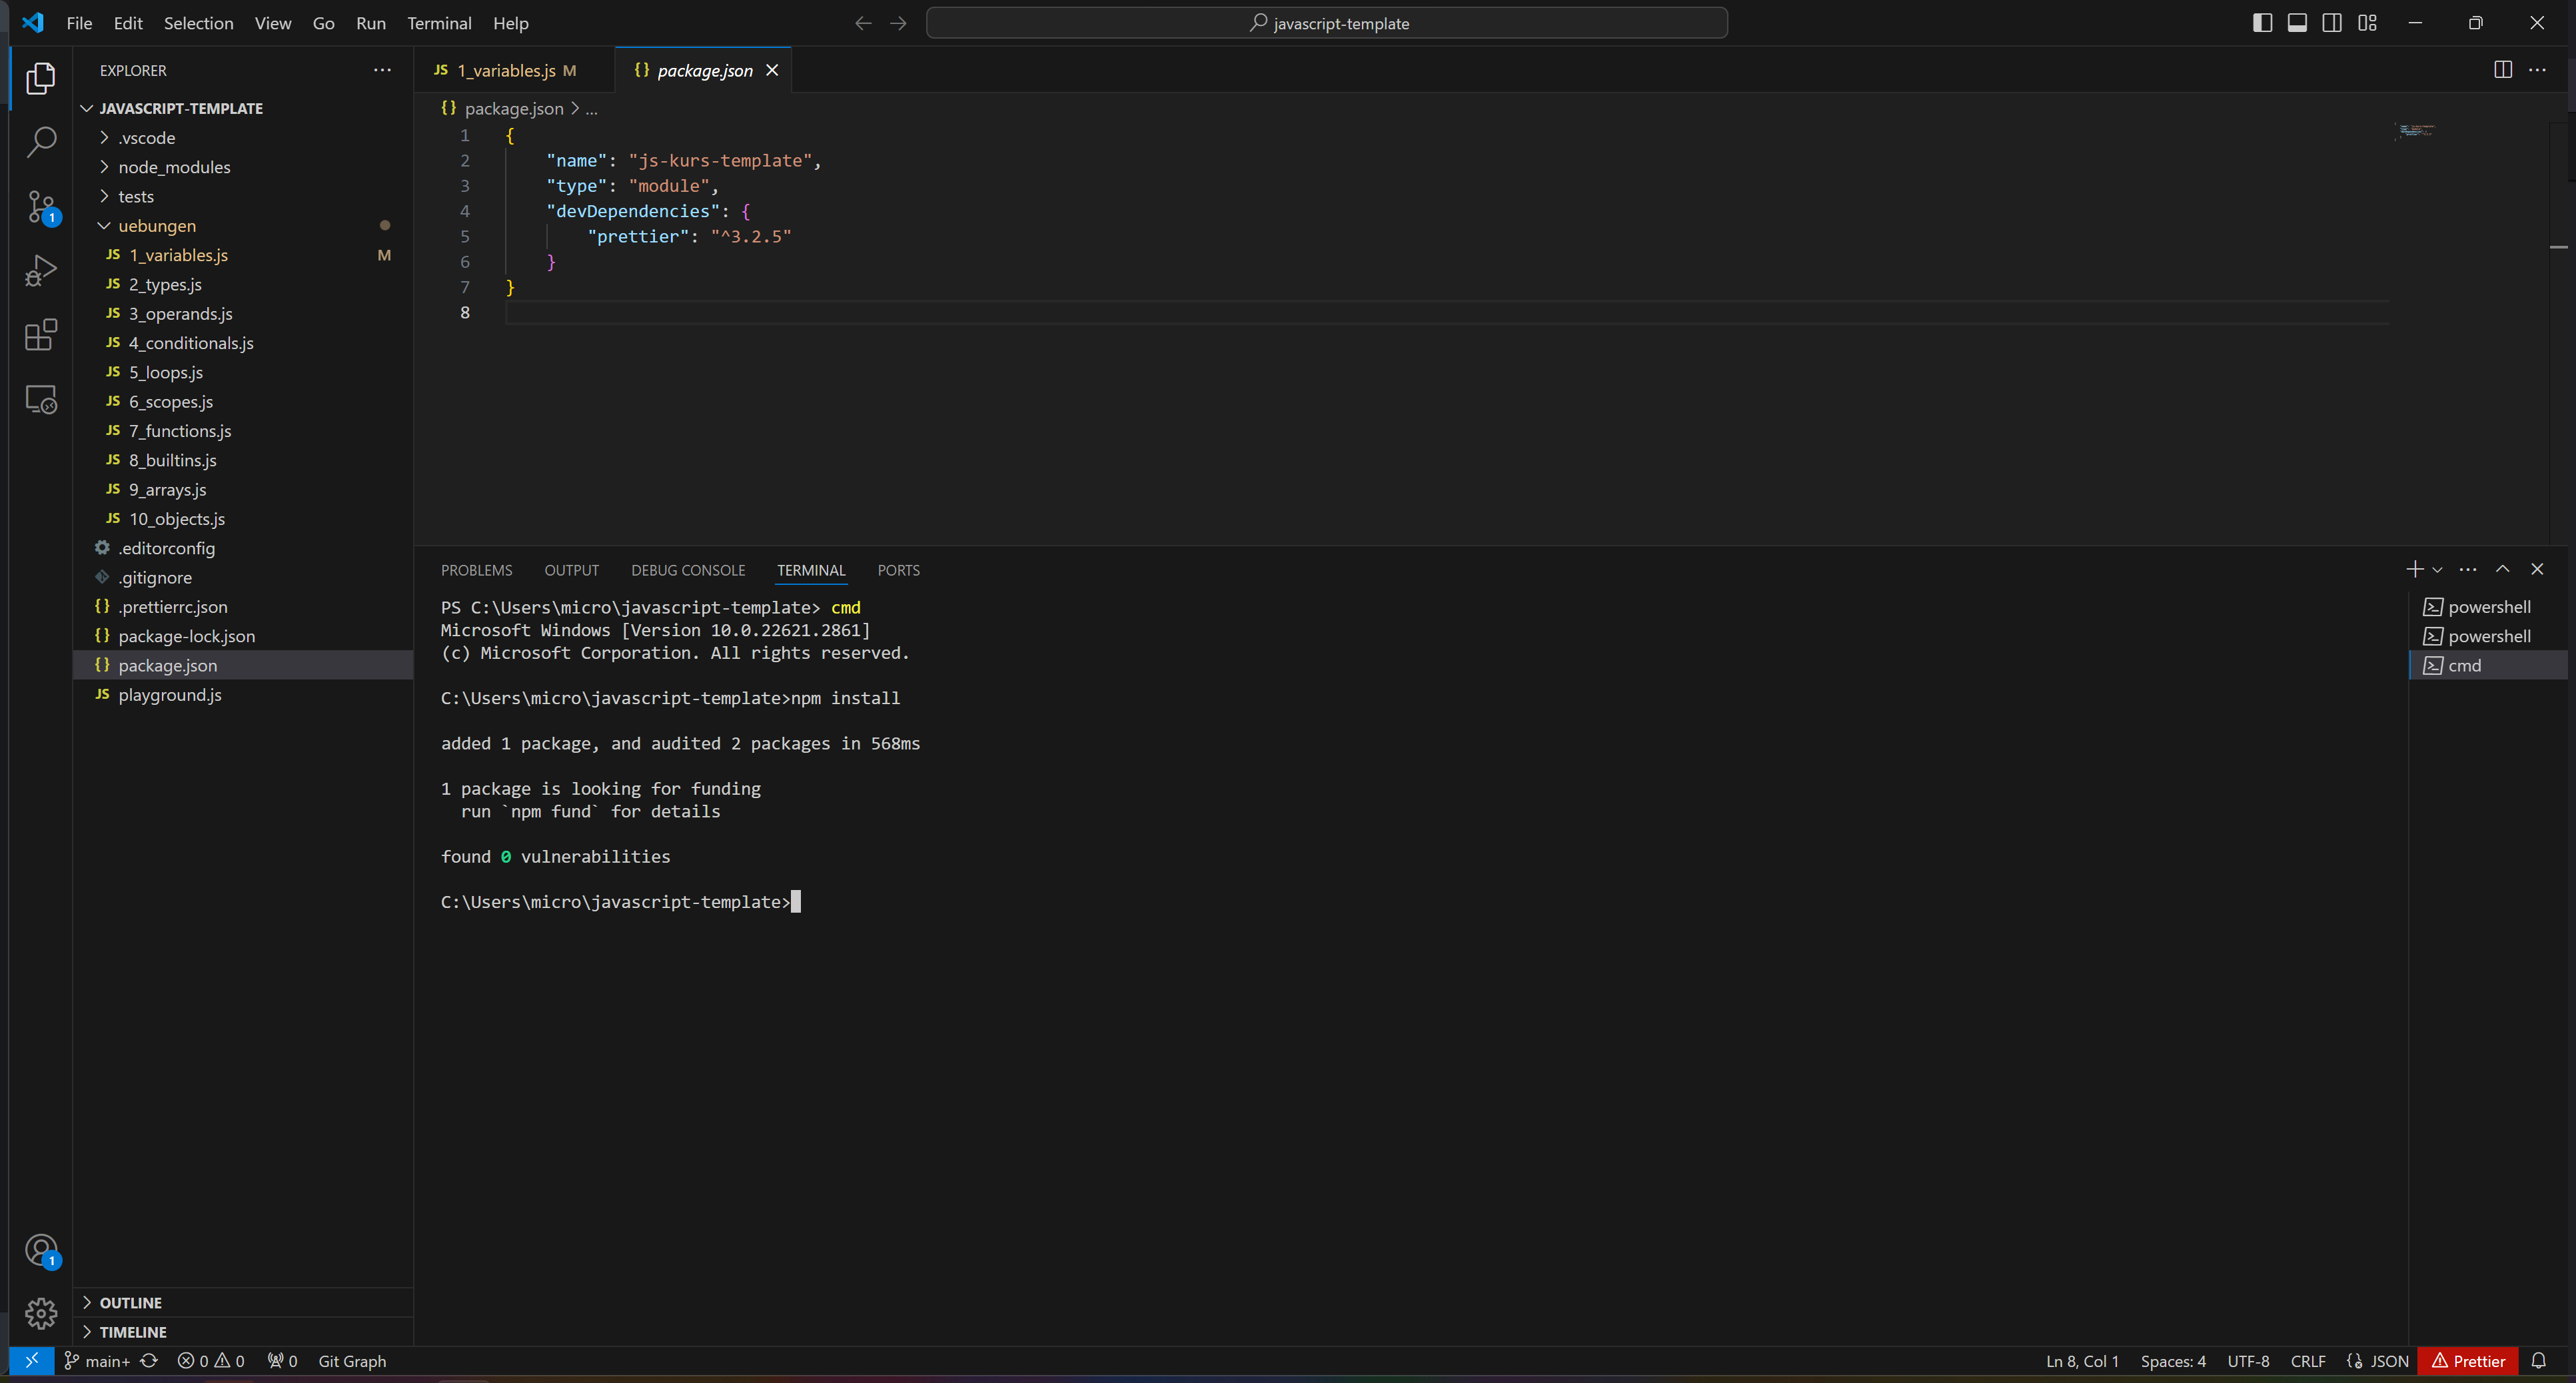Open Source Control view
Screen dimensions: 2576x1383
(40, 207)
